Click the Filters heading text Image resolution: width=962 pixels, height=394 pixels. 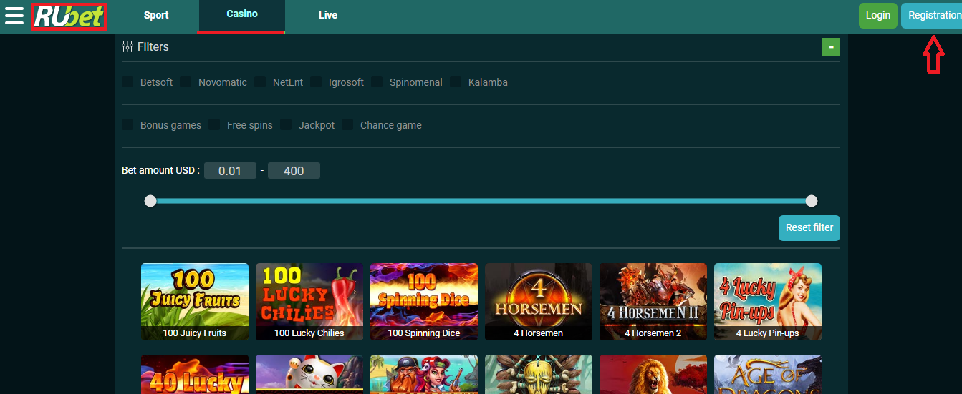153,46
